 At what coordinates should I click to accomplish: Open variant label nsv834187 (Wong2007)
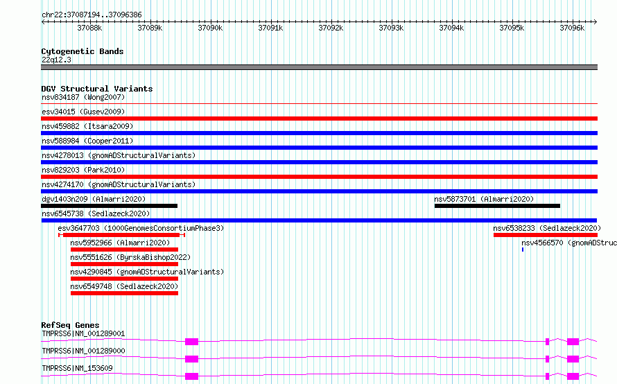tap(83, 97)
